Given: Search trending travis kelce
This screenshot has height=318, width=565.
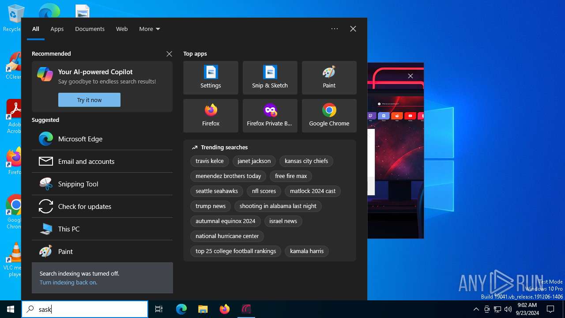Looking at the screenshot, I should 210,161.
